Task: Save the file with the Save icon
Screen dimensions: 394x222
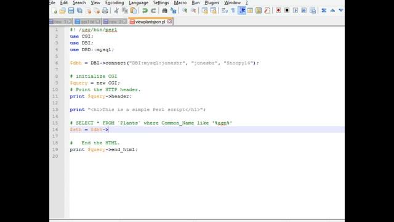Action: point(71,10)
